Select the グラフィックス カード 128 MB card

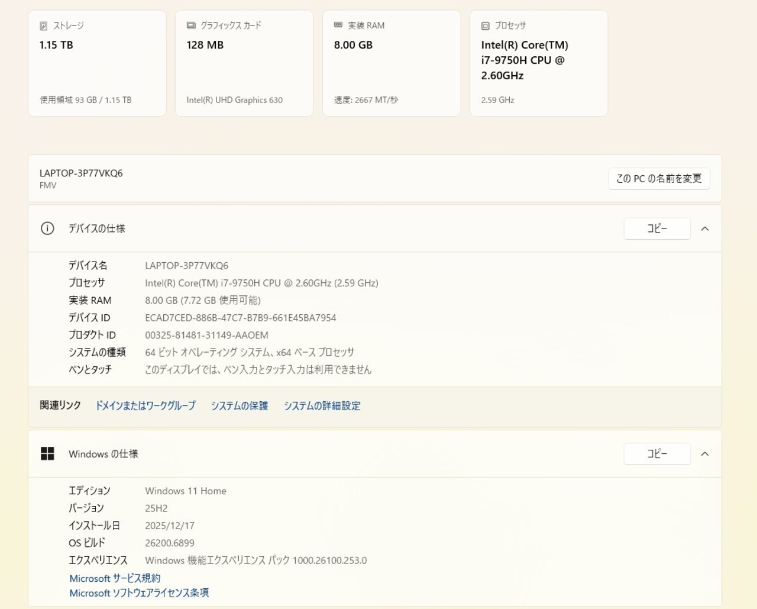[244, 63]
